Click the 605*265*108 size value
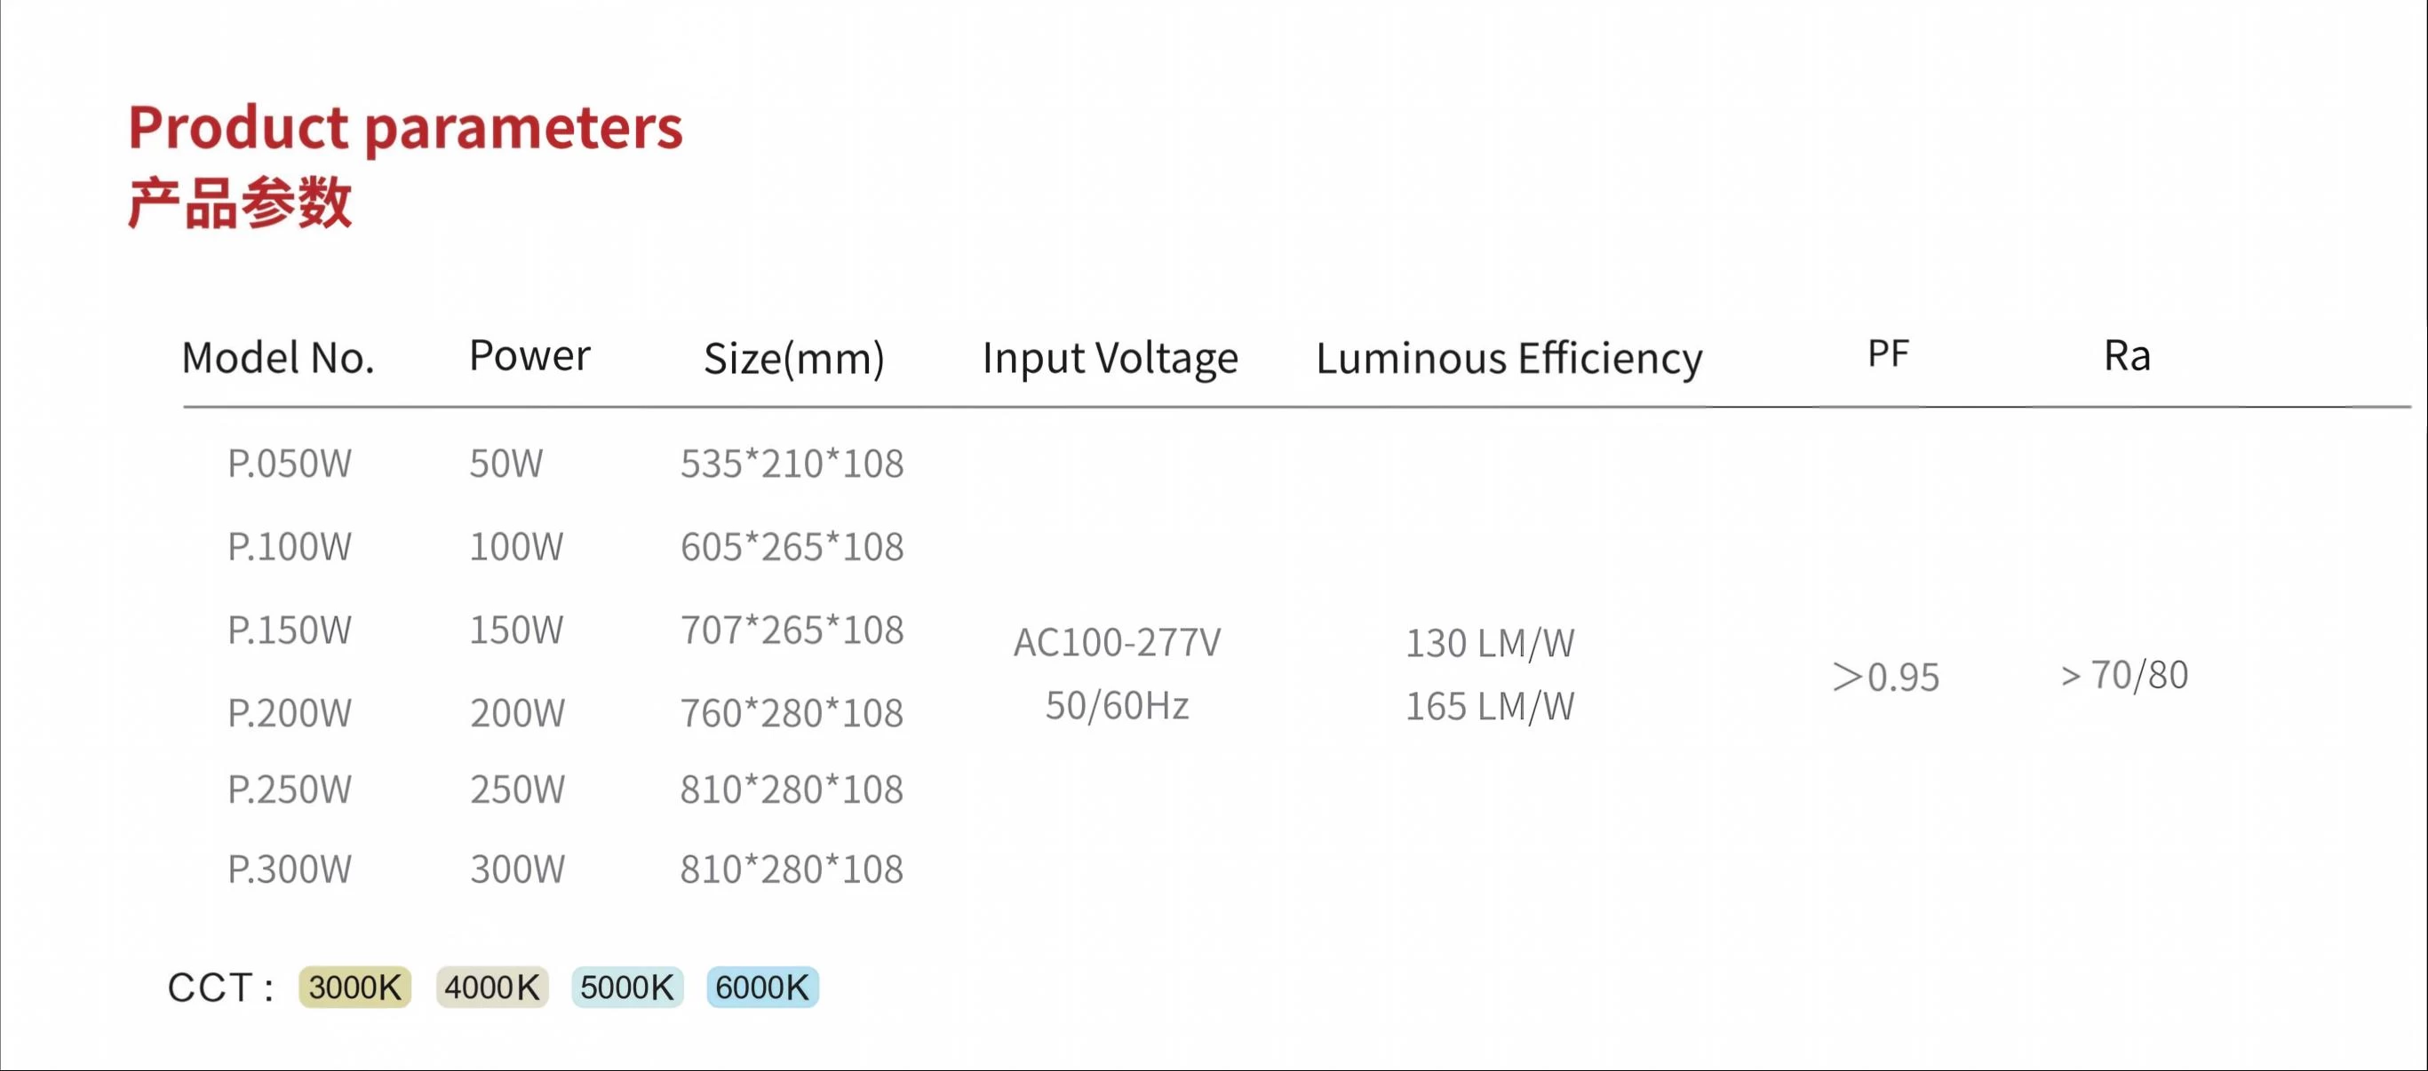2428x1071 pixels. coord(792,547)
